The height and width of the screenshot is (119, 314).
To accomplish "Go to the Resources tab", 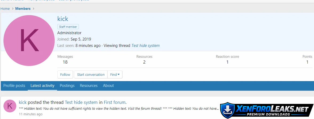I will [x=89, y=86].
